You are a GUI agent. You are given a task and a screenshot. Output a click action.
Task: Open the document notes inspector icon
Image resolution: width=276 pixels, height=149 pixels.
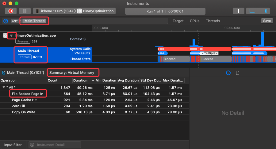click(237, 73)
